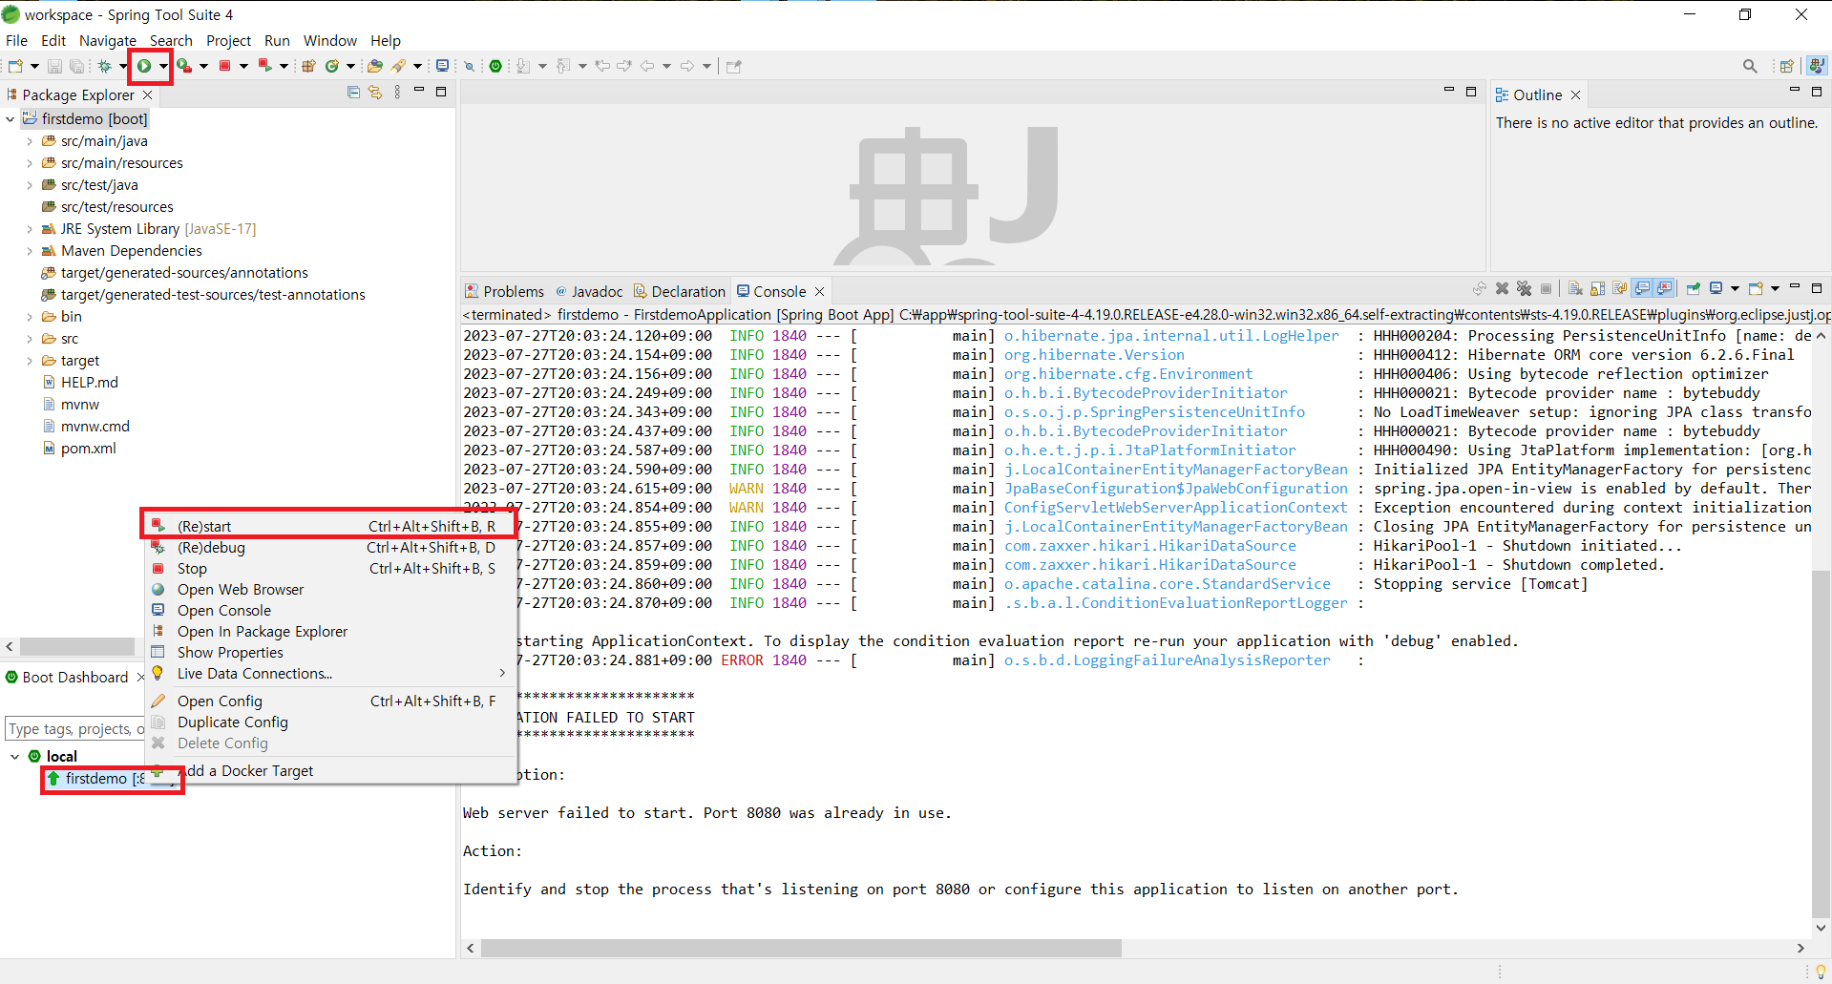Click the Debug bug toolbar icon
This screenshot has width=1832, height=984.
coord(105,66)
